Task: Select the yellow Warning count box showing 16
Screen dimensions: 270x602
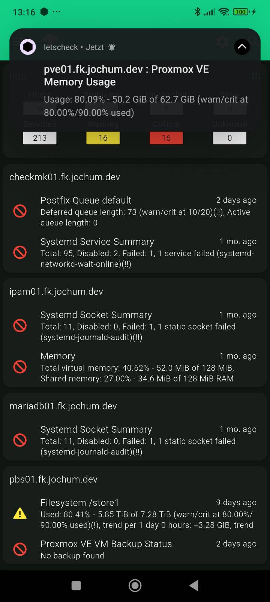Action: [x=103, y=138]
